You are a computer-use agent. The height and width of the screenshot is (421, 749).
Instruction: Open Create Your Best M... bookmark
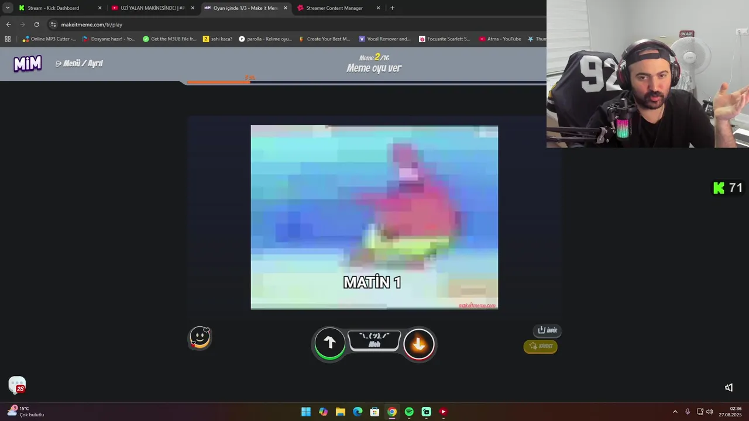(x=324, y=39)
